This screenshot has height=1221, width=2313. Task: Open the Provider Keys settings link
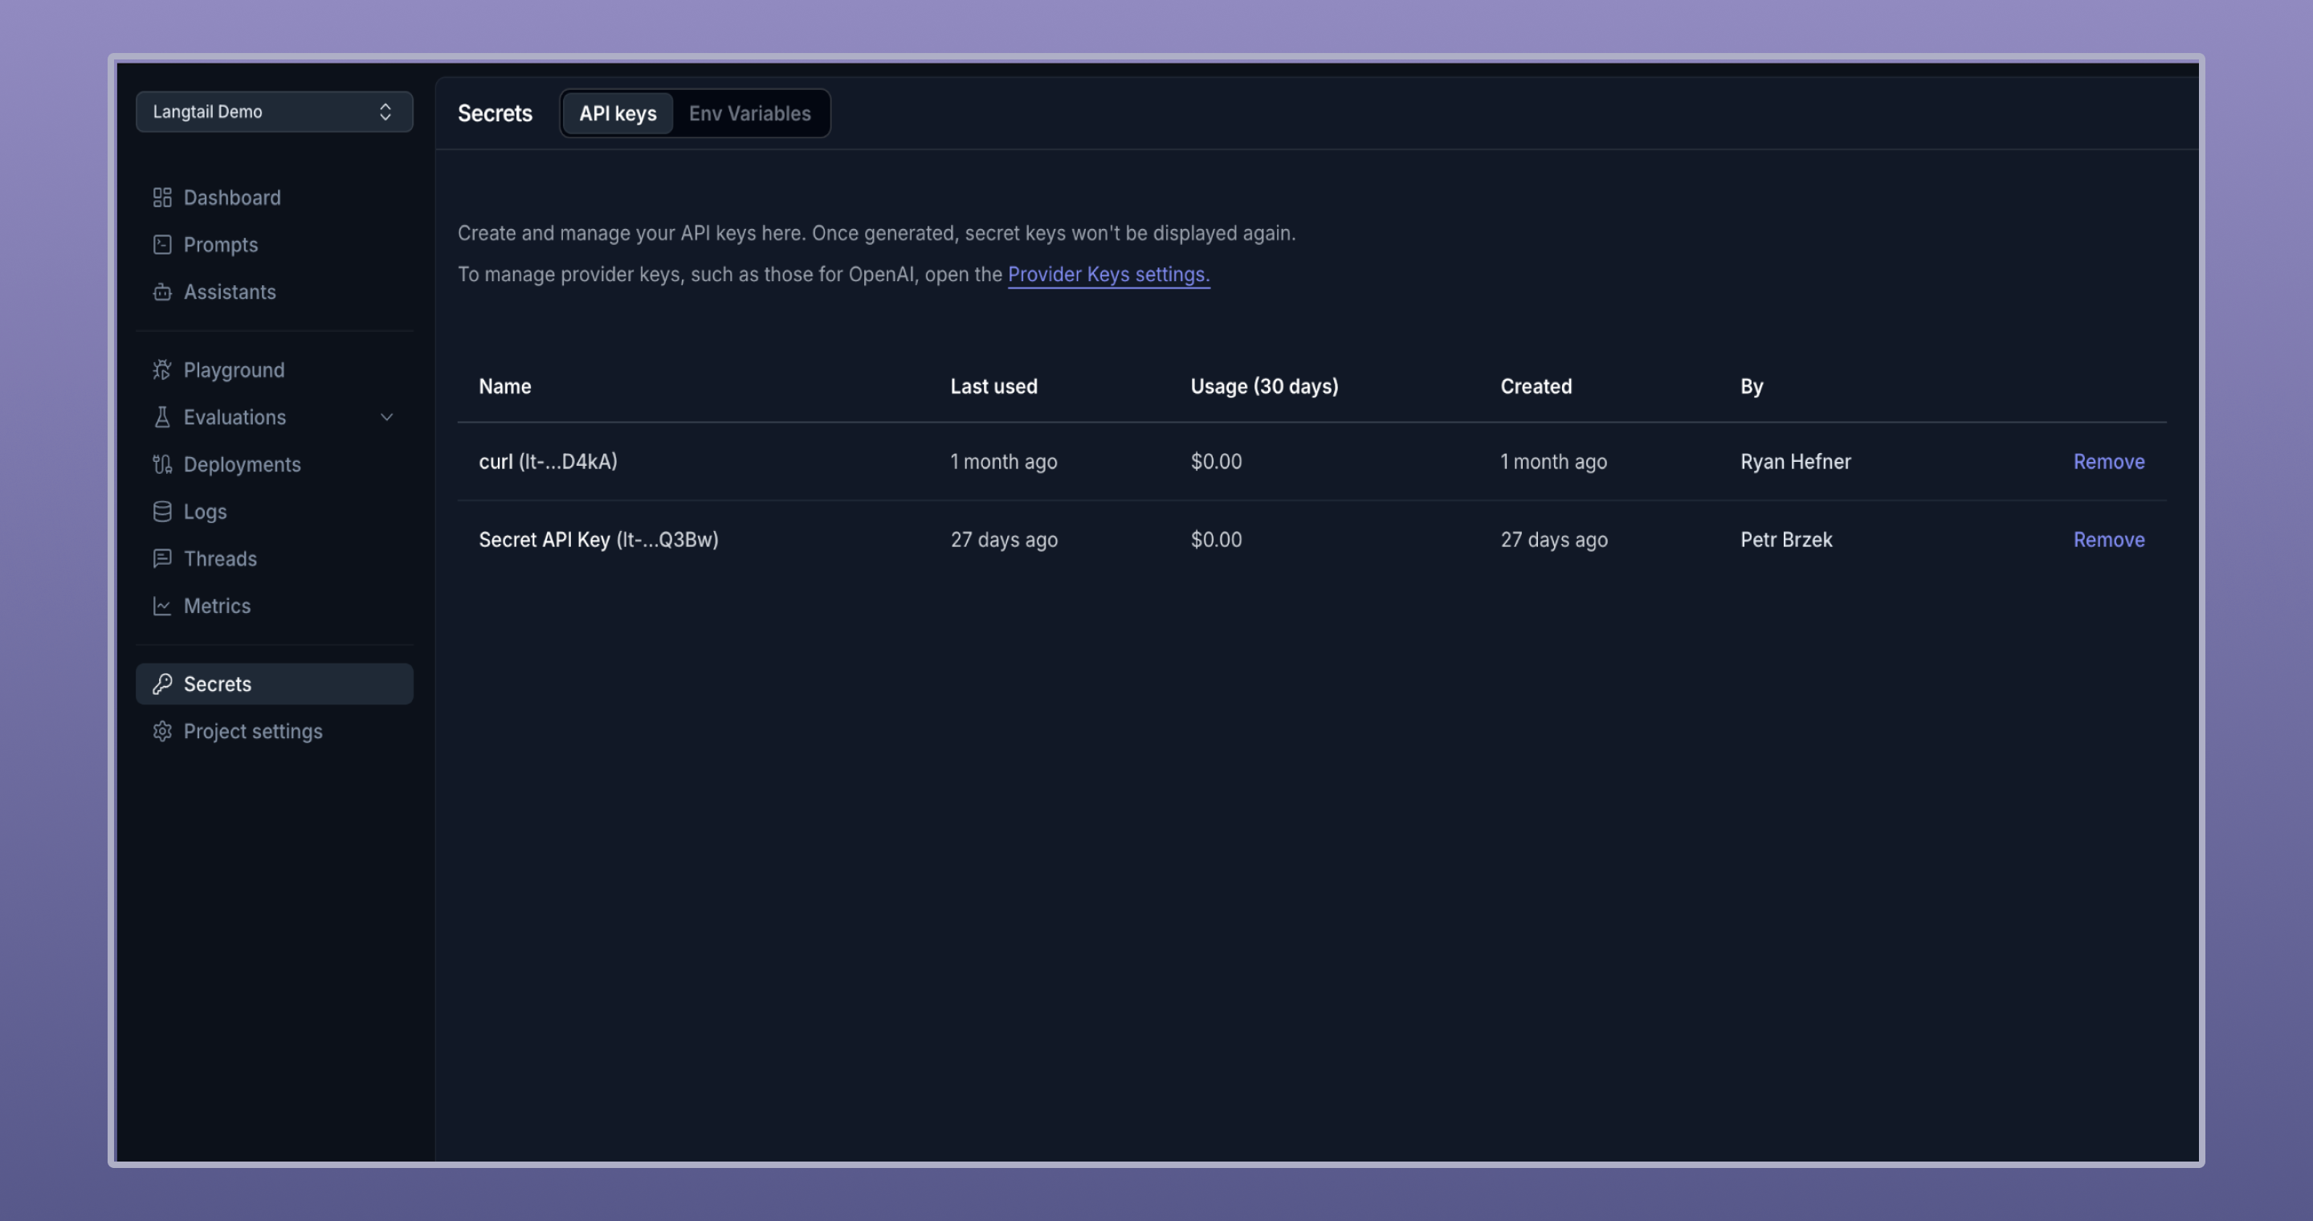coord(1108,274)
